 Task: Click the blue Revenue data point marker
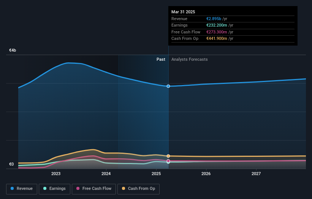point(168,86)
